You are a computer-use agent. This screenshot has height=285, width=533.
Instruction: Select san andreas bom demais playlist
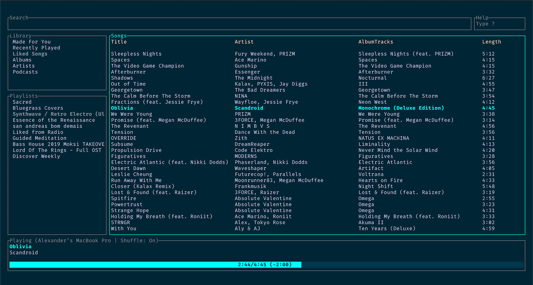click(47, 126)
